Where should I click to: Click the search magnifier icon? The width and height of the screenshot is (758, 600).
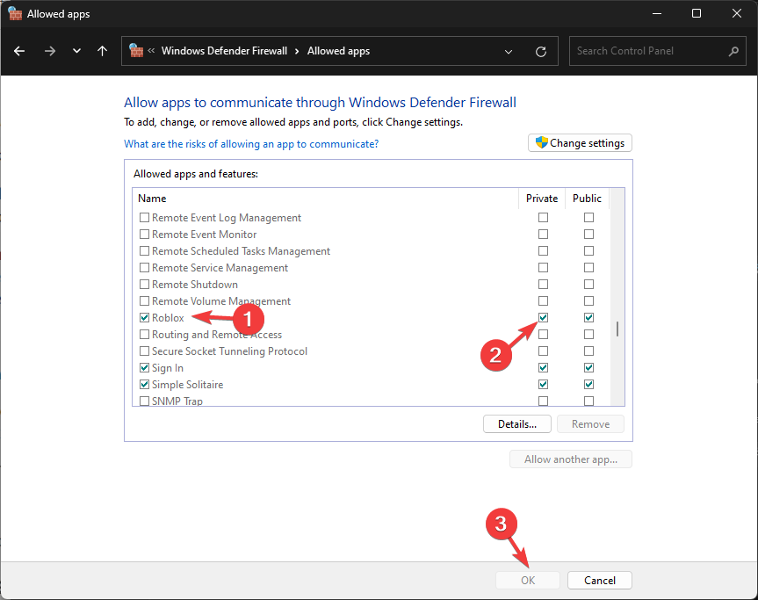[733, 51]
